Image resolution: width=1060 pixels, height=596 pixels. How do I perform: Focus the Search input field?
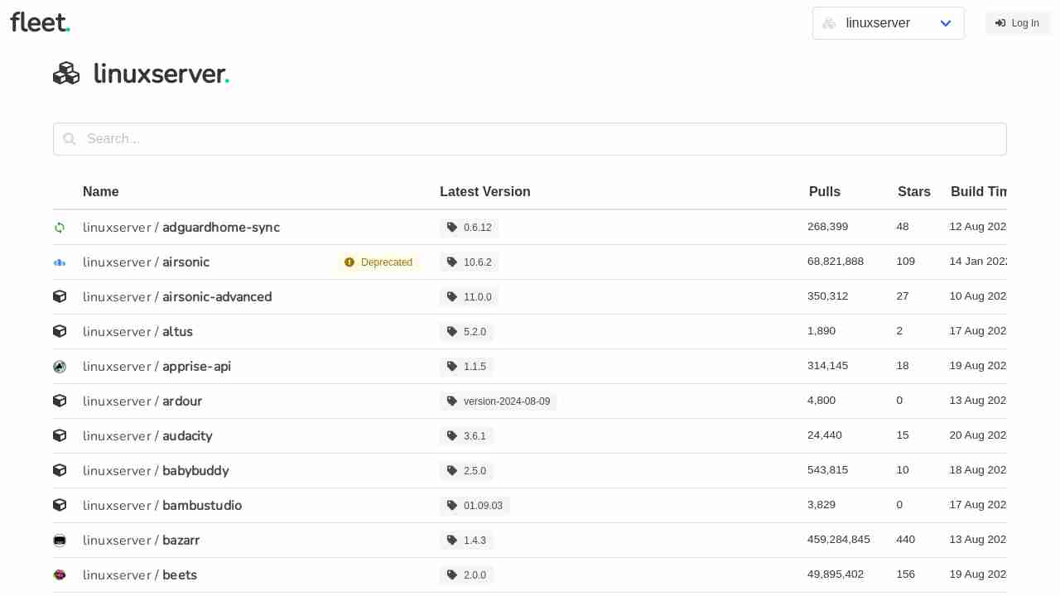(x=530, y=139)
